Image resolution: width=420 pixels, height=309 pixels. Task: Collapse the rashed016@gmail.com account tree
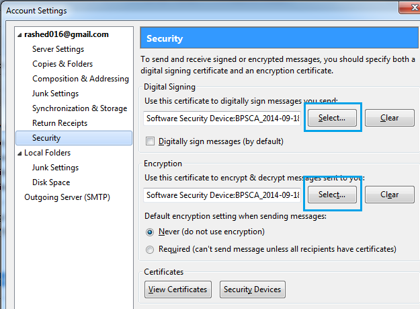point(19,35)
